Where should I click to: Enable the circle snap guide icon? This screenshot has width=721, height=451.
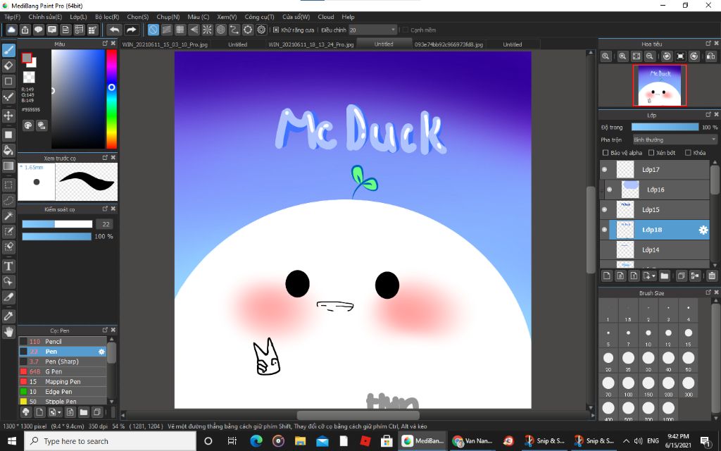point(220,30)
